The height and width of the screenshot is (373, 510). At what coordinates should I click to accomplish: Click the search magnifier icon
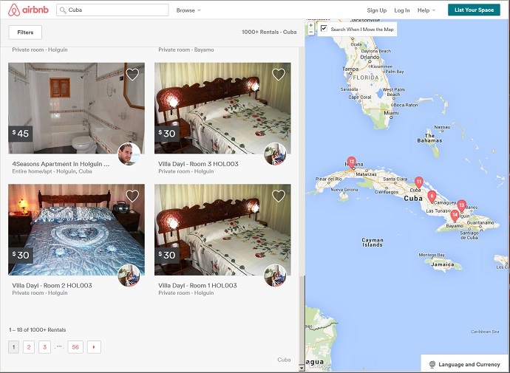click(63, 10)
